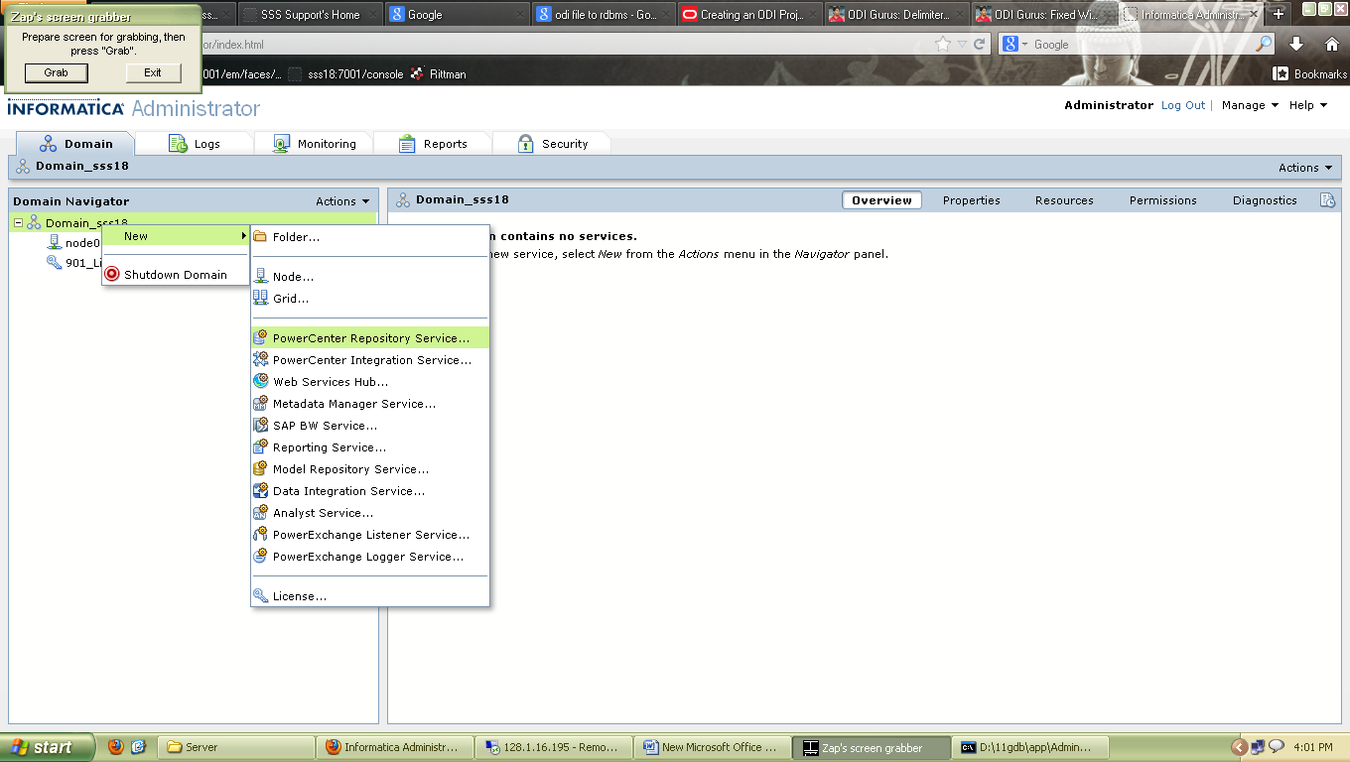Click the Folder icon in submenu
Image resolution: width=1350 pixels, height=762 pixels.
(x=260, y=237)
